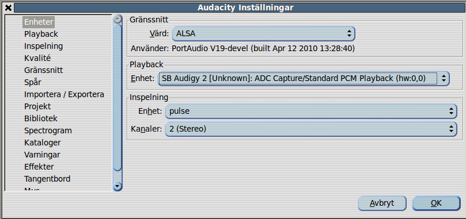The height and width of the screenshot is (219, 466).
Task: Select the Spectrogram category
Action: [48, 130]
